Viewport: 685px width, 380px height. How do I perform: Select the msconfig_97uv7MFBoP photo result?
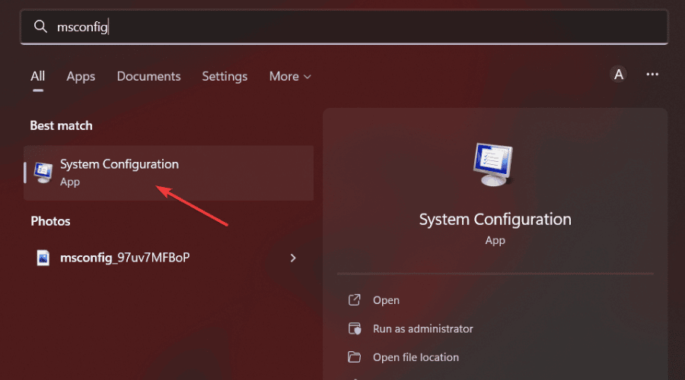click(169, 258)
